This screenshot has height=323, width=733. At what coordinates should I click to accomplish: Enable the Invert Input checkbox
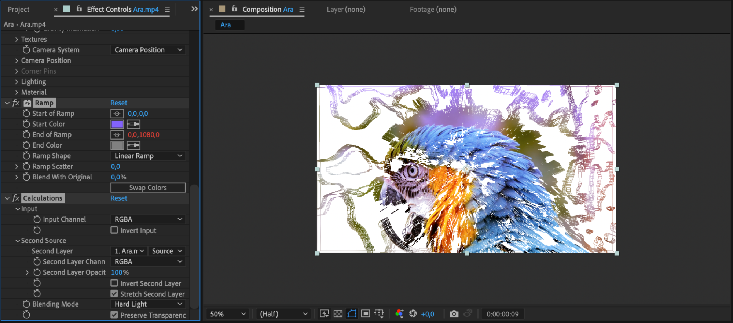coord(114,230)
